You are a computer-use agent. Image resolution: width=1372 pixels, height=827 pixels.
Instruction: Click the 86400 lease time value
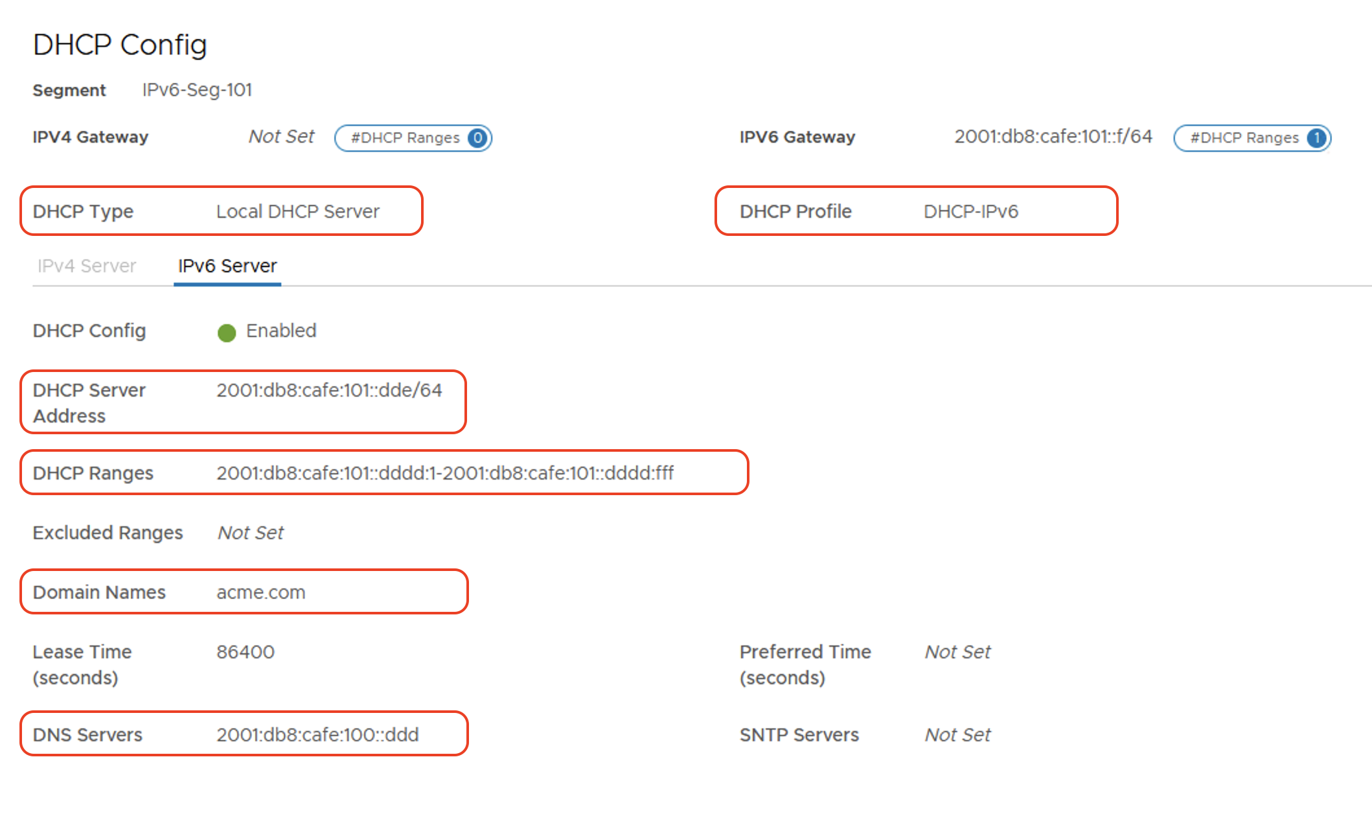click(x=246, y=652)
